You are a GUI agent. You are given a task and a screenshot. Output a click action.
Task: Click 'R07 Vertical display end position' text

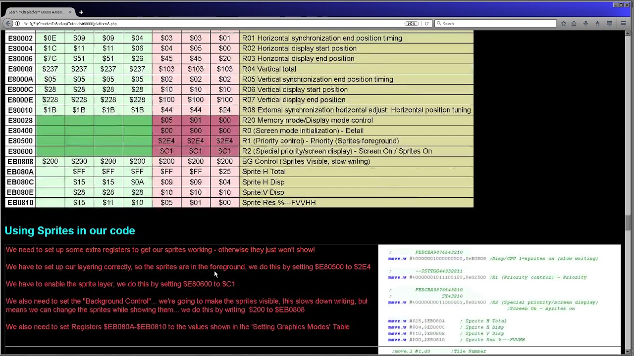click(294, 100)
